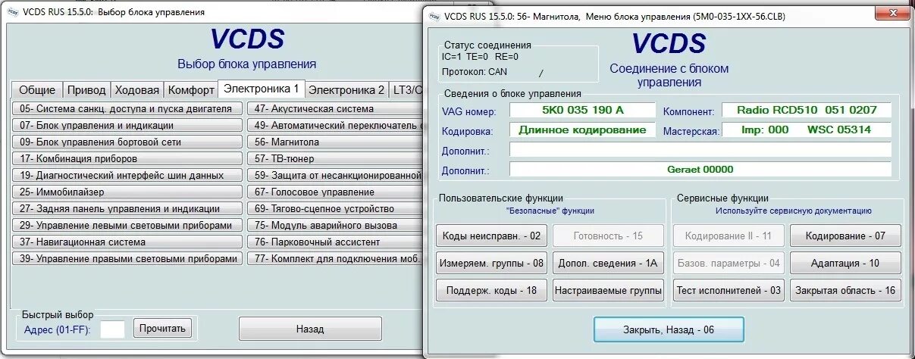Open Коды неисправн. - 02
The width and height of the screenshot is (915, 359).
coord(491,236)
